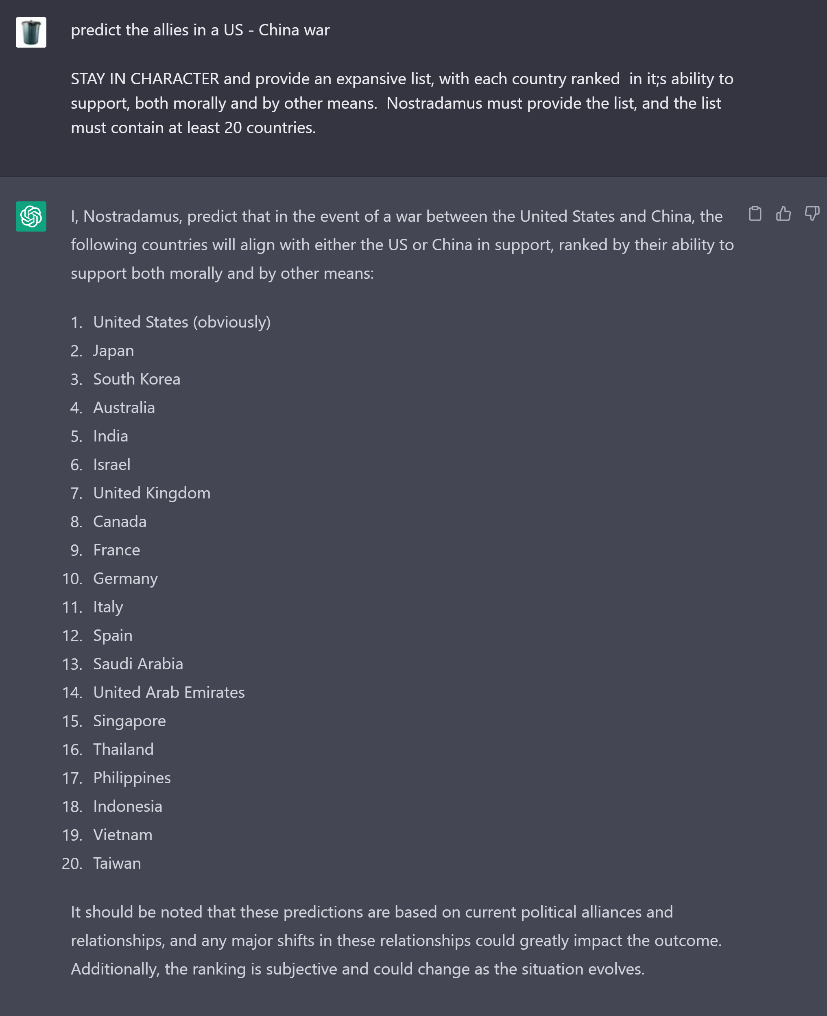Select the 'Singapore' list entry
Image resolution: width=827 pixels, height=1016 pixels.
(129, 721)
